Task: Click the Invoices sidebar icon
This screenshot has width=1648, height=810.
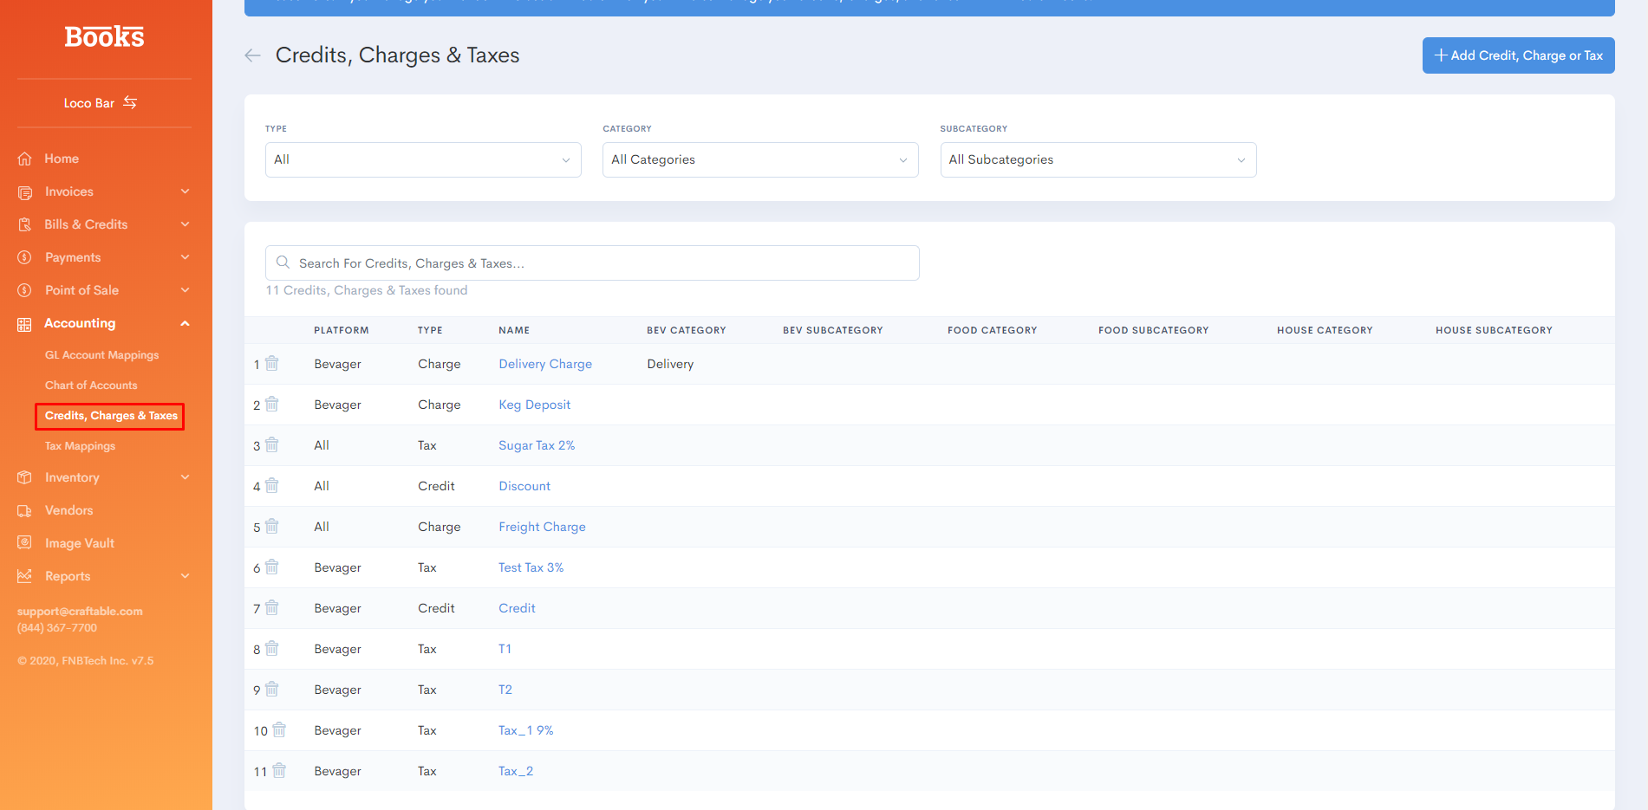Action: click(24, 191)
